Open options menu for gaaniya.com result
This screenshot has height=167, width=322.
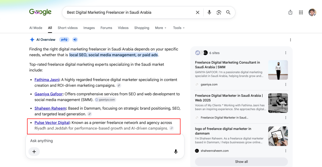coord(286,85)
